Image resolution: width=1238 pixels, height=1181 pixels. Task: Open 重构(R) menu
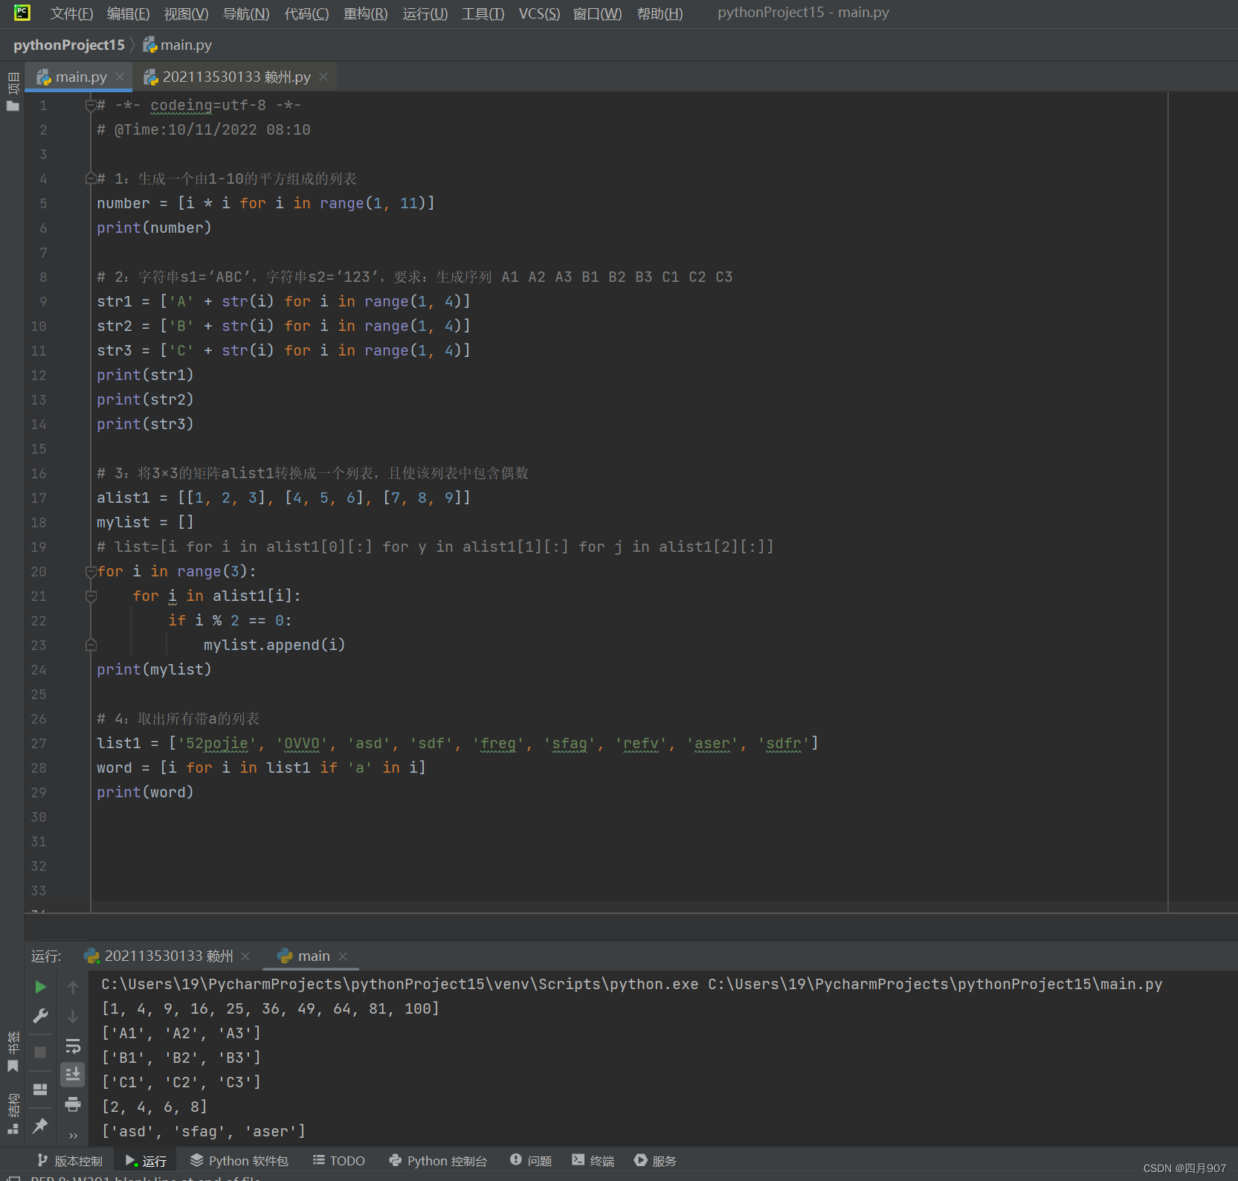coord(365,14)
